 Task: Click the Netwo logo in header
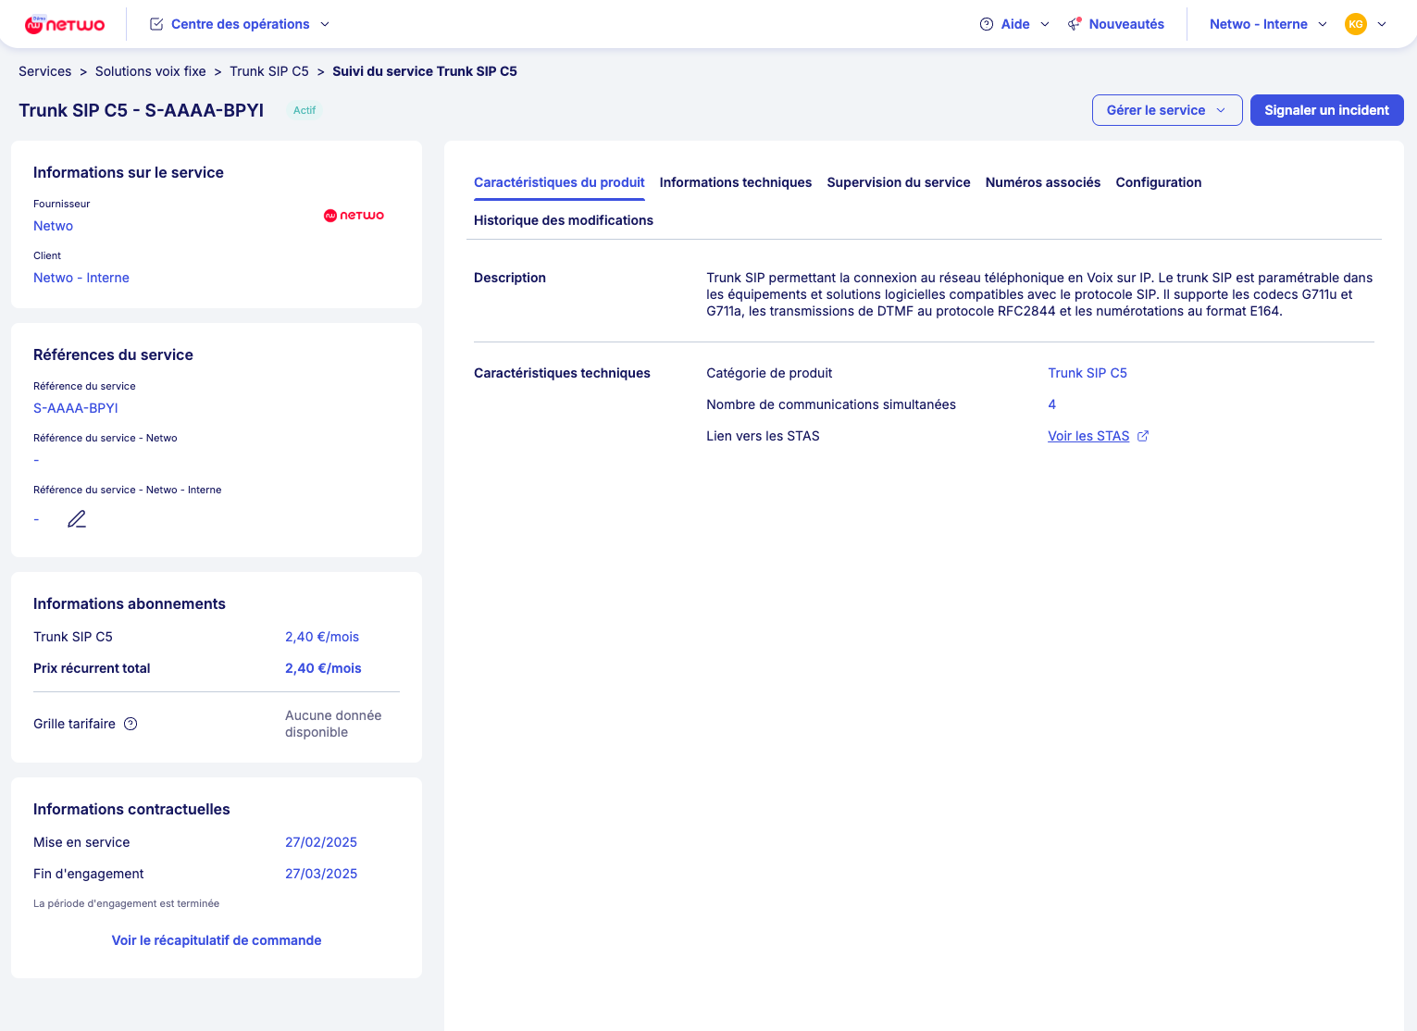click(65, 24)
